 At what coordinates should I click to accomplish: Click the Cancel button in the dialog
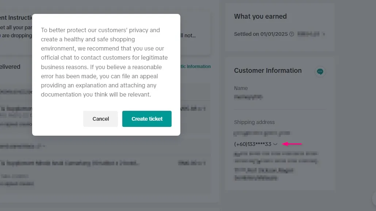[x=100, y=119]
